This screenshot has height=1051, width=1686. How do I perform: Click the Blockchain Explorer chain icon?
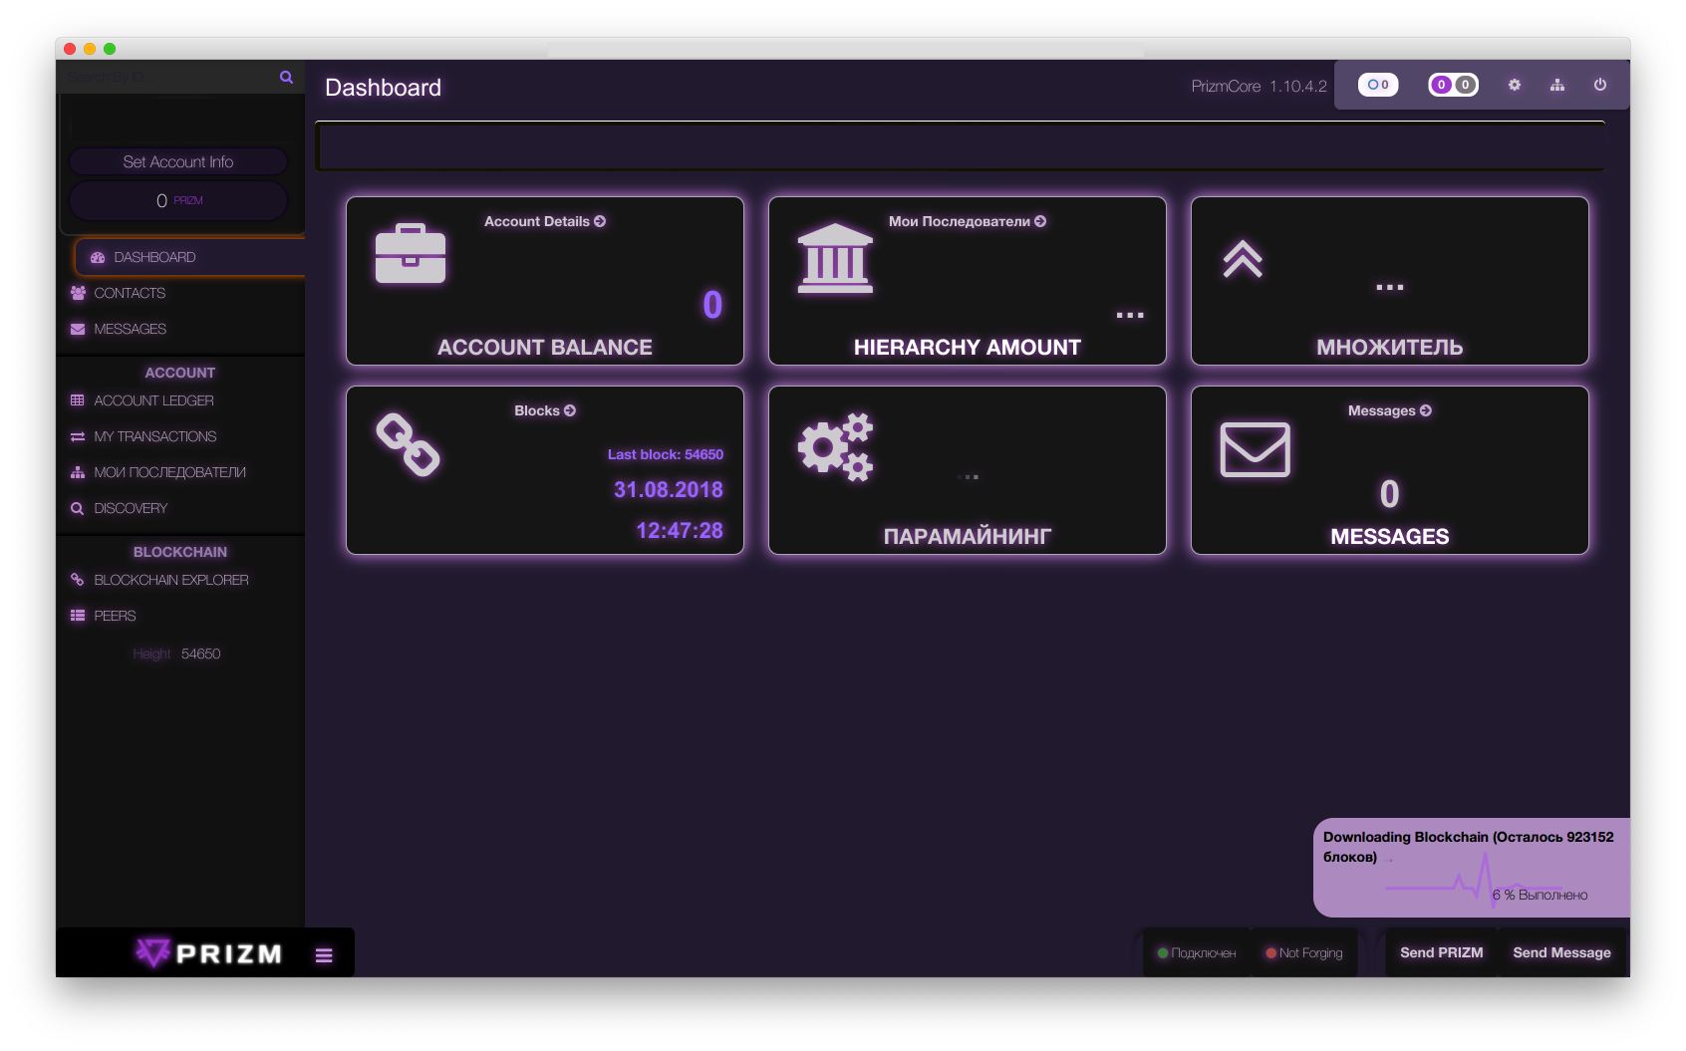[78, 579]
